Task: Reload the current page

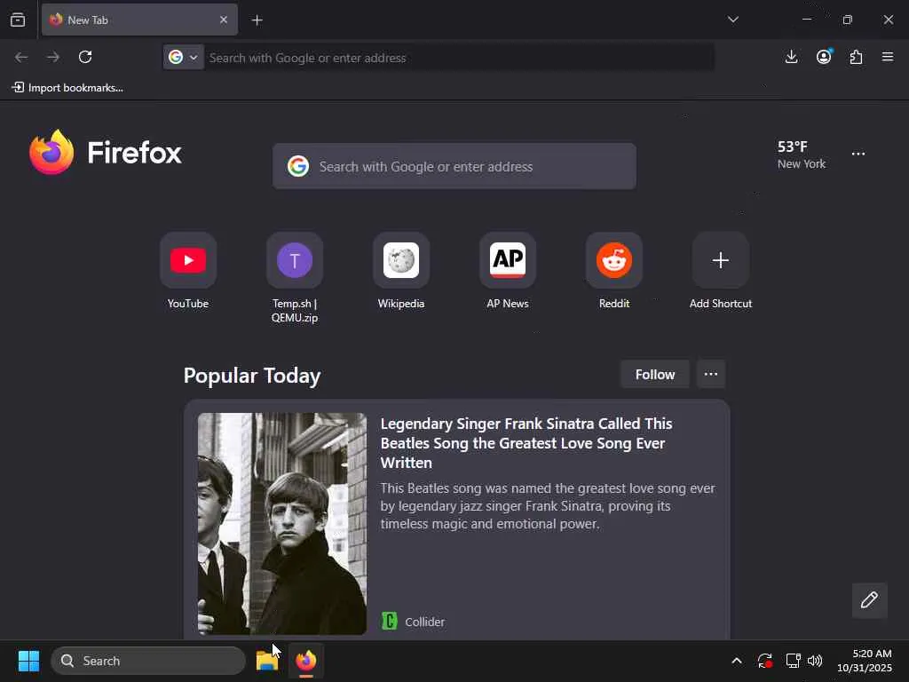Action: [x=85, y=57]
